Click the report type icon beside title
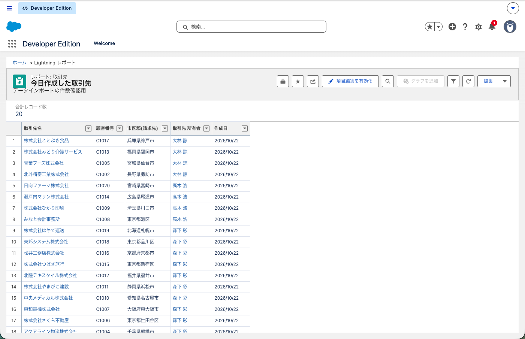 coord(19,81)
